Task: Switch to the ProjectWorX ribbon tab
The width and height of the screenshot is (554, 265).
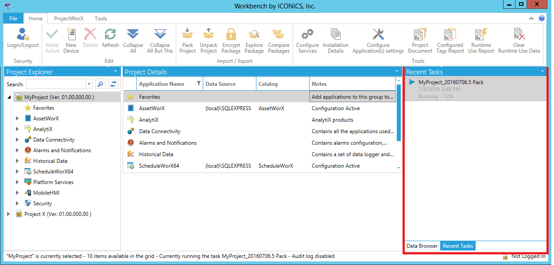Action: point(69,19)
